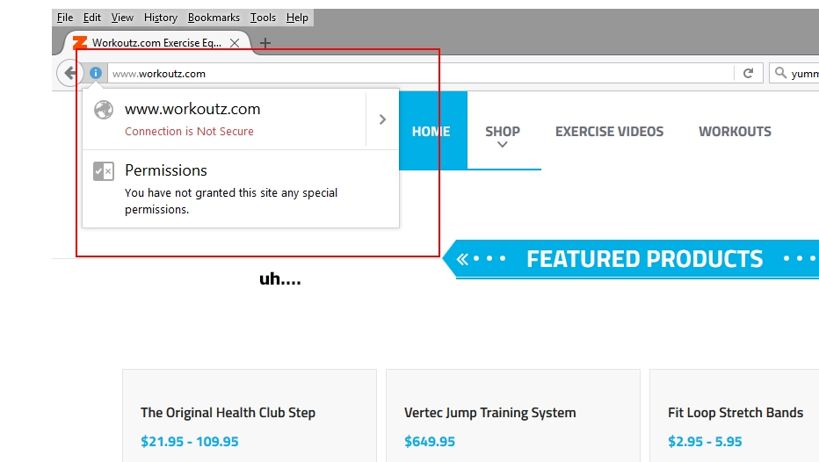Select the Workoutz.com Exercise Eq... tab
This screenshot has height=462, width=819.
pos(156,43)
